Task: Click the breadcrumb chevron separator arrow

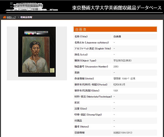Action: [x=19, y=17]
